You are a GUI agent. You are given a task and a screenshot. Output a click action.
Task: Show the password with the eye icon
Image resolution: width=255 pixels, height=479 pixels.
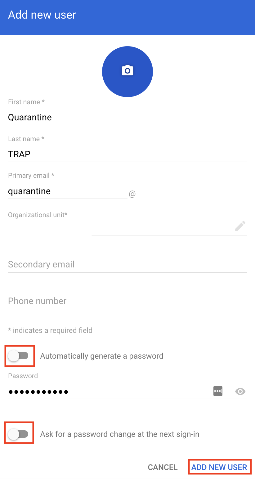(x=240, y=392)
